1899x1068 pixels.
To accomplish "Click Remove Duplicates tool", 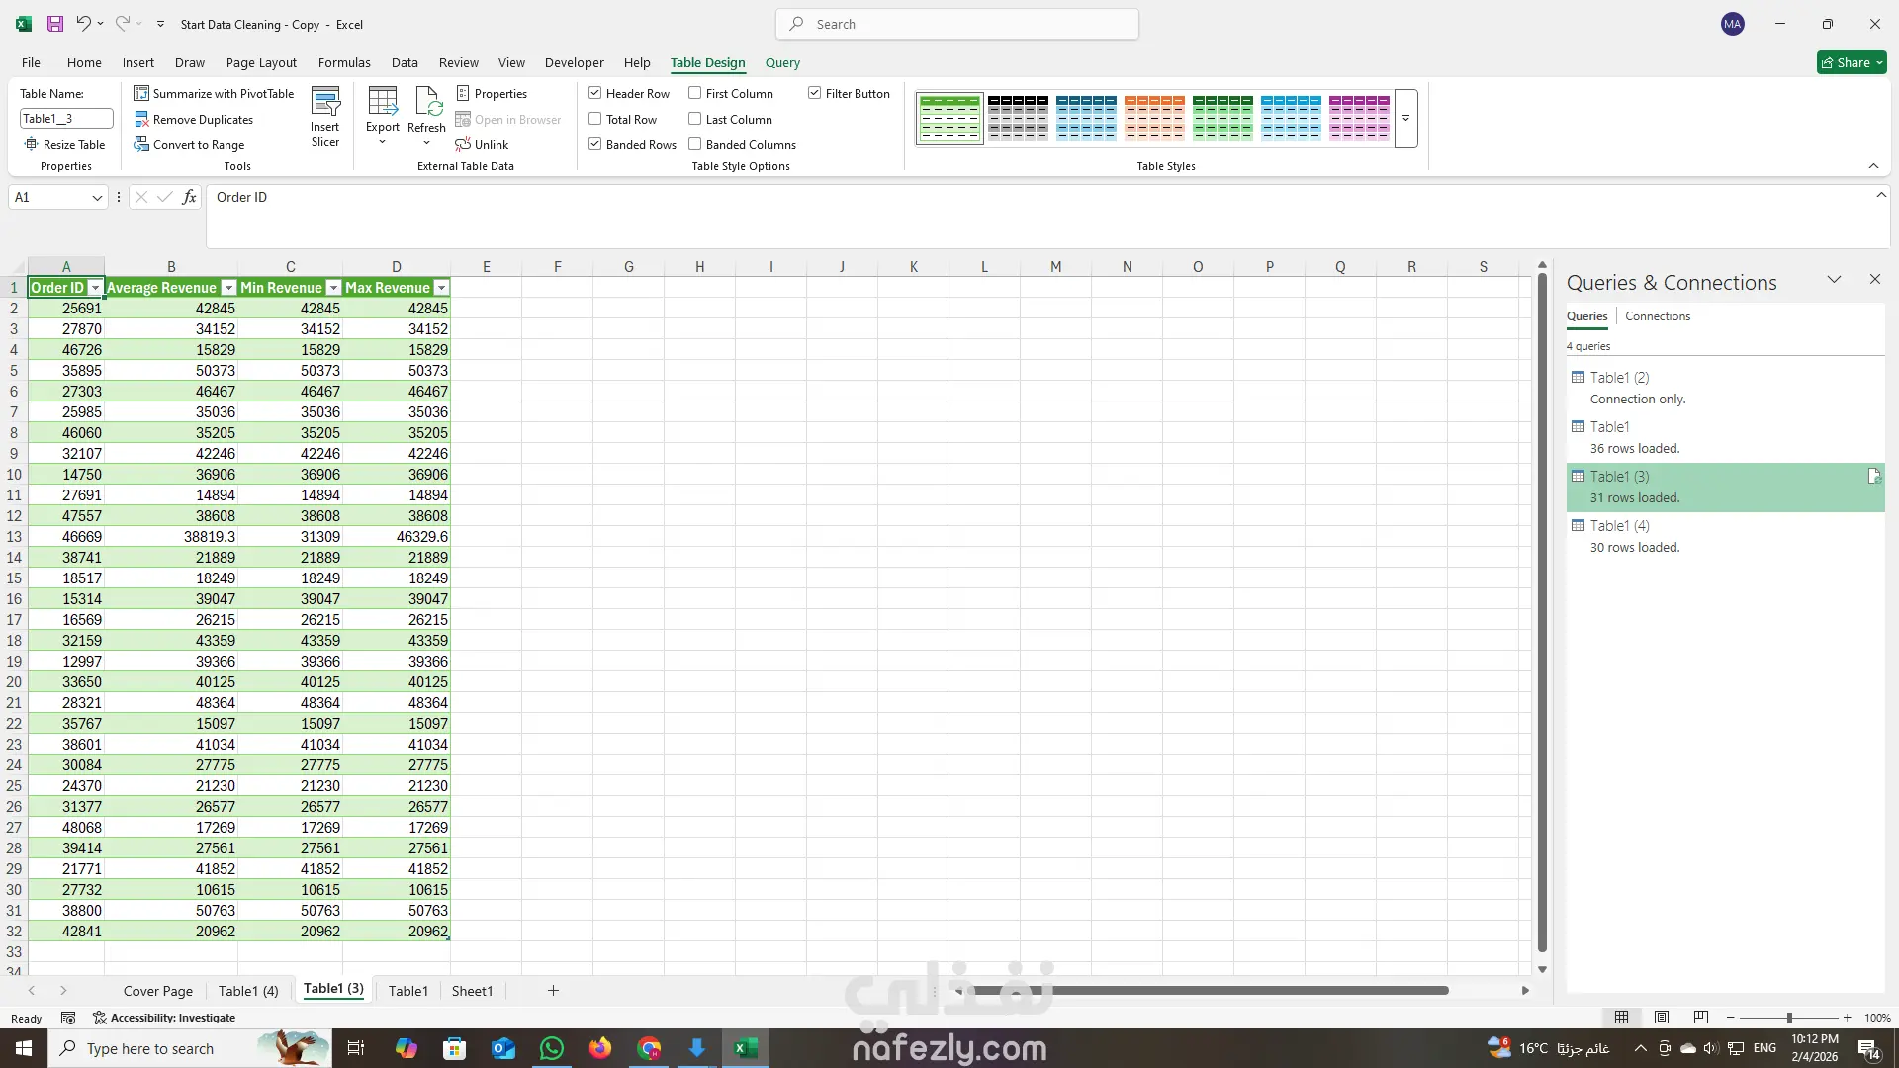I will (194, 119).
